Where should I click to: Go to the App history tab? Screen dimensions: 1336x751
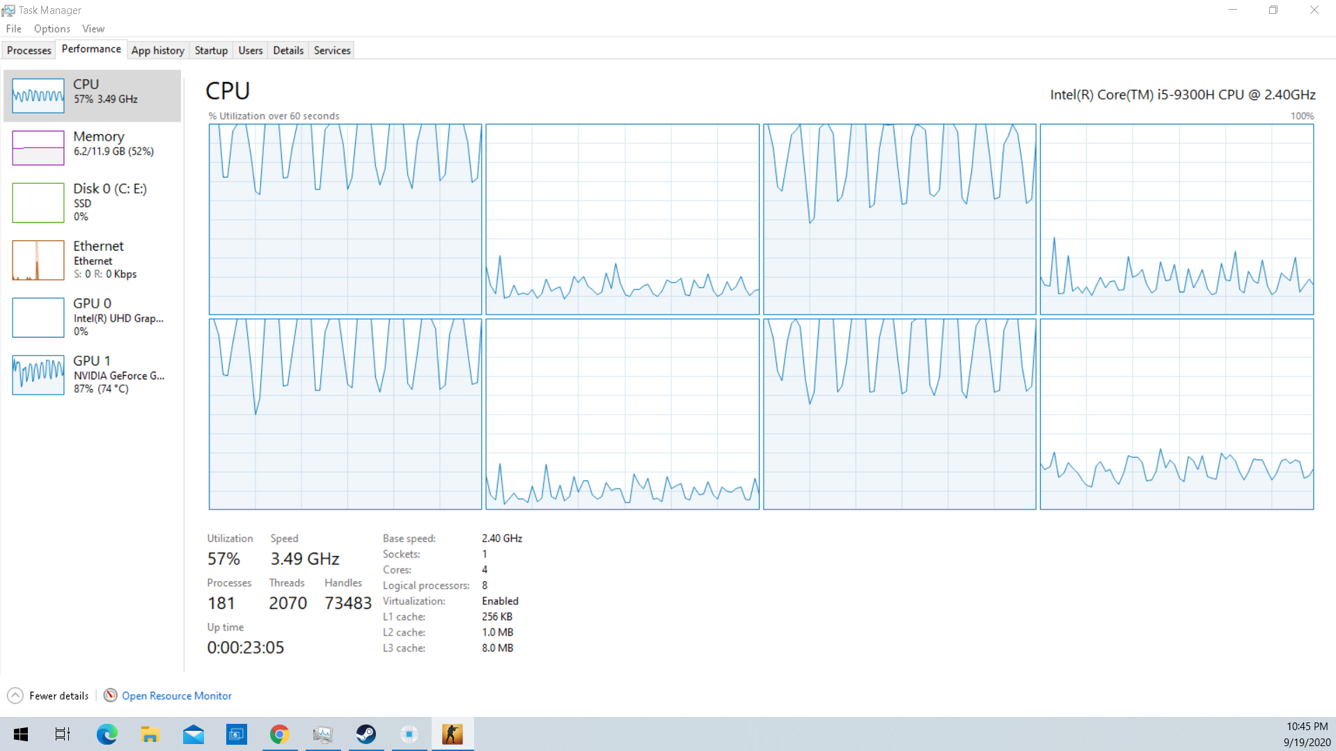(x=158, y=50)
